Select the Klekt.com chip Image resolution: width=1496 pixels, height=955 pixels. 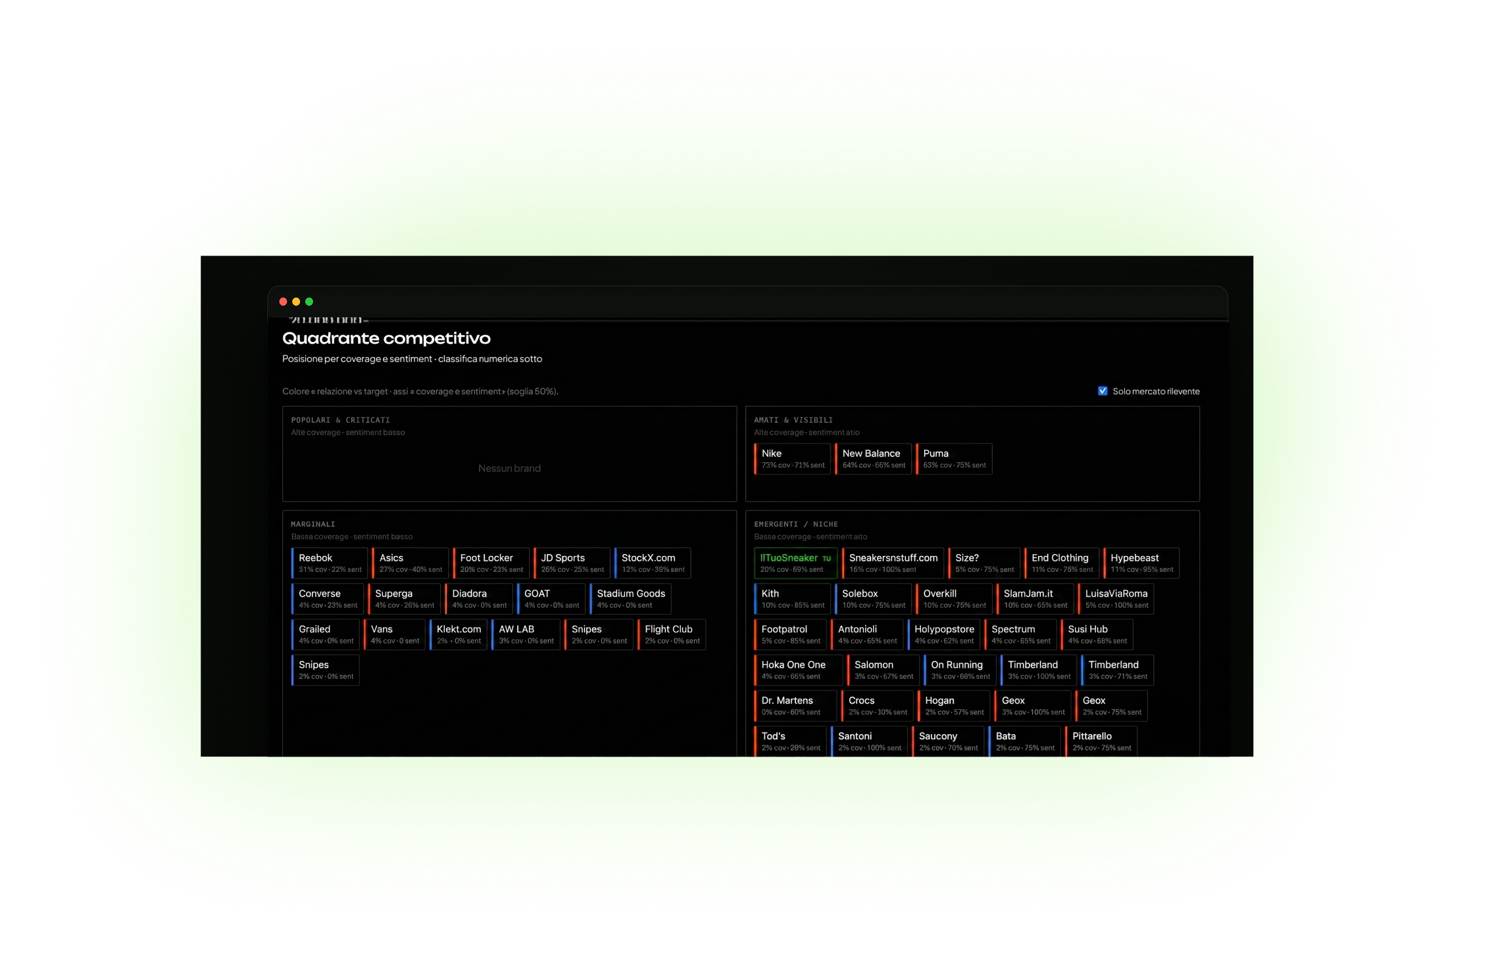pyautogui.click(x=459, y=634)
